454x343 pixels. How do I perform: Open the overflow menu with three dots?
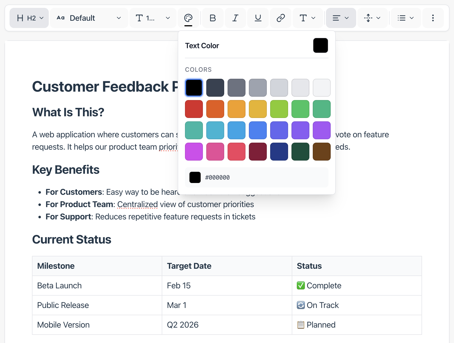coord(433,18)
